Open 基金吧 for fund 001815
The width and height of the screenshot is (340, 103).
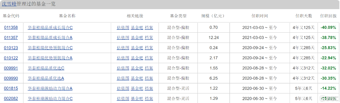(x=137, y=89)
